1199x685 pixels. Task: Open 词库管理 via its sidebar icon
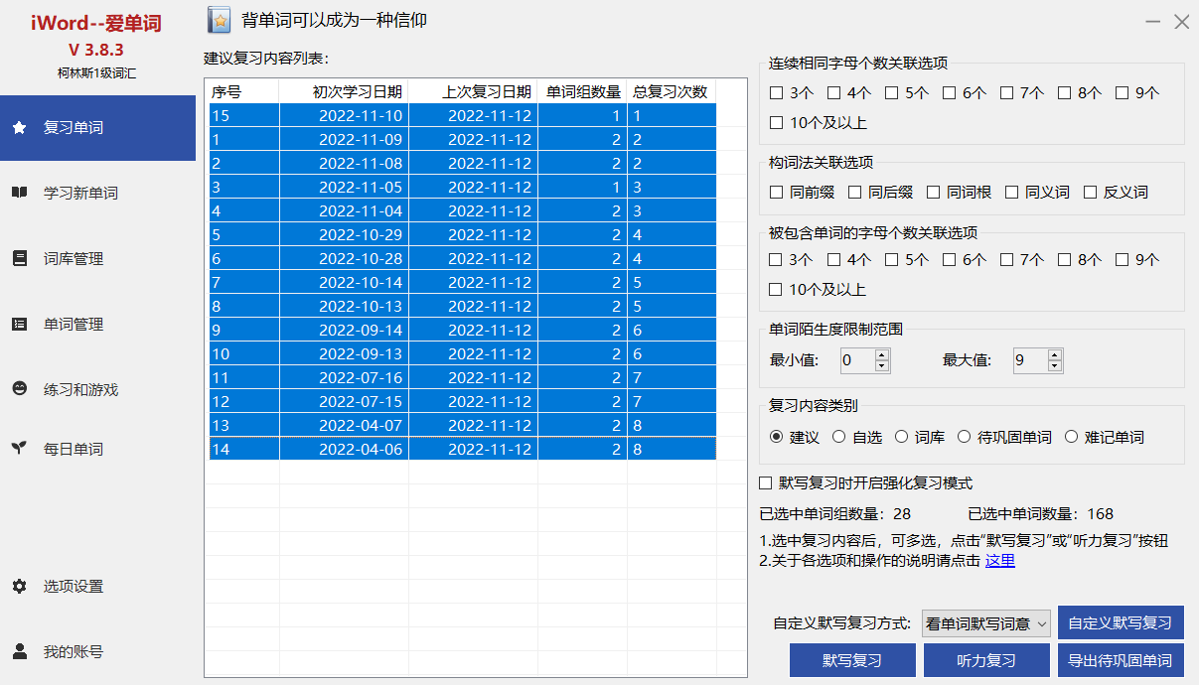point(19,258)
